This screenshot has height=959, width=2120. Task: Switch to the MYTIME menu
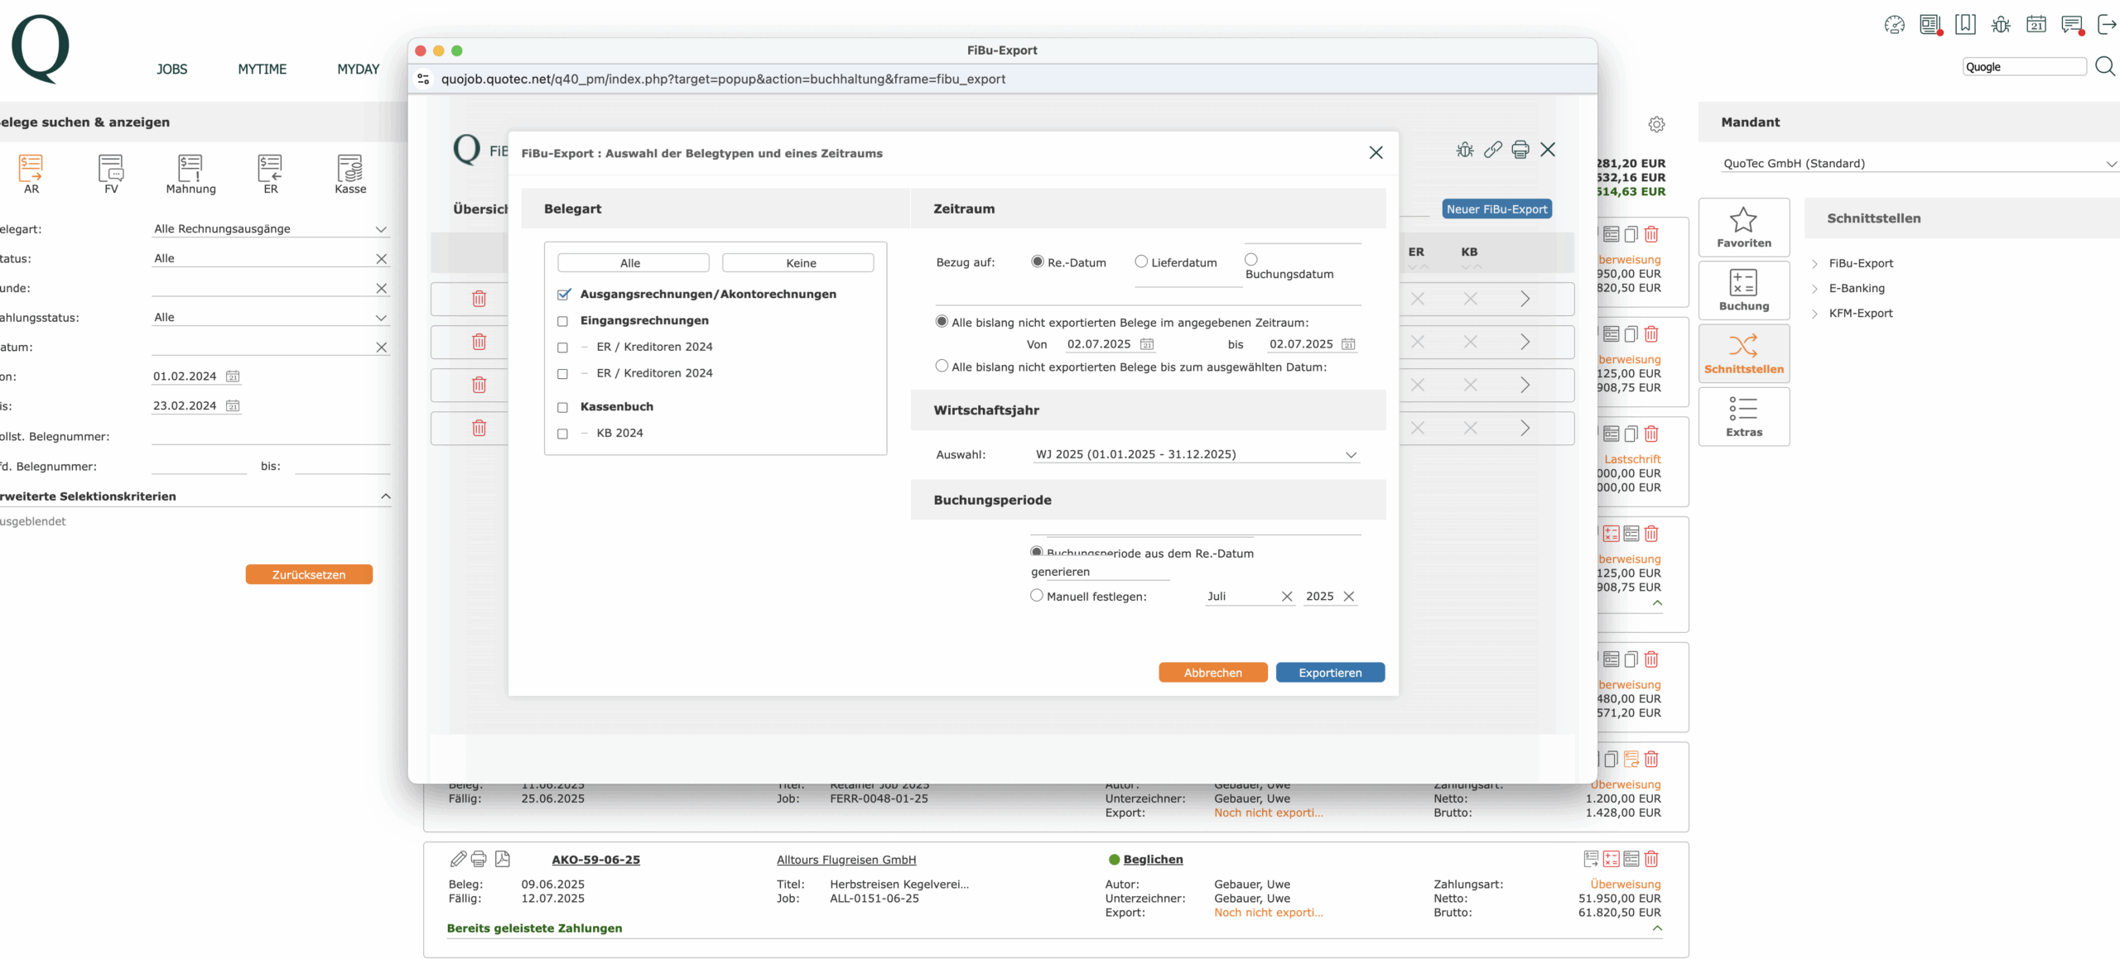[262, 70]
